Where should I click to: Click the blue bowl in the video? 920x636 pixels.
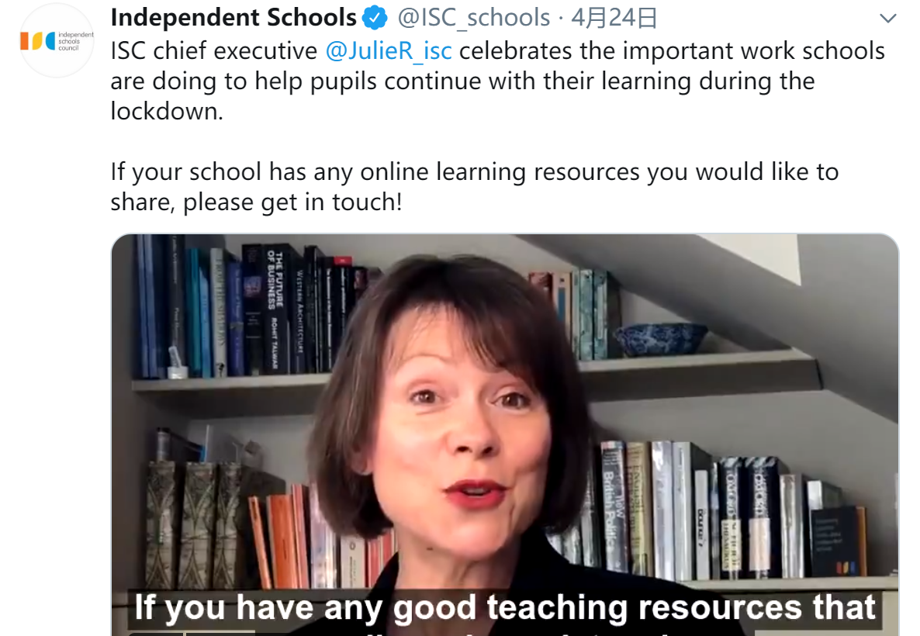click(660, 339)
